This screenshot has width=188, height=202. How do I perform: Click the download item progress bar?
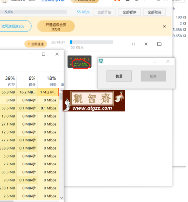pos(91,42)
